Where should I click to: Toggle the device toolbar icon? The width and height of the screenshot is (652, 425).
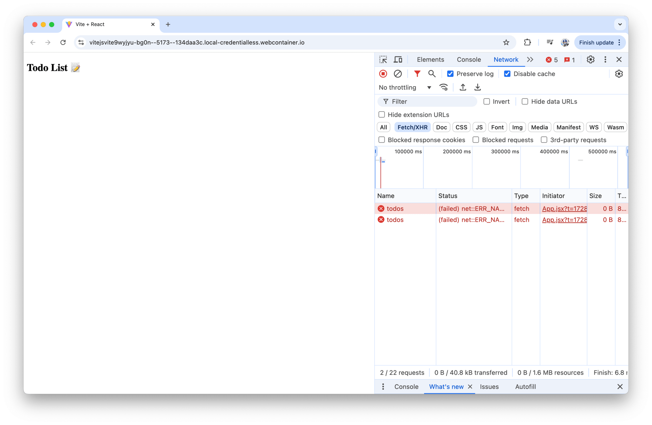click(398, 59)
